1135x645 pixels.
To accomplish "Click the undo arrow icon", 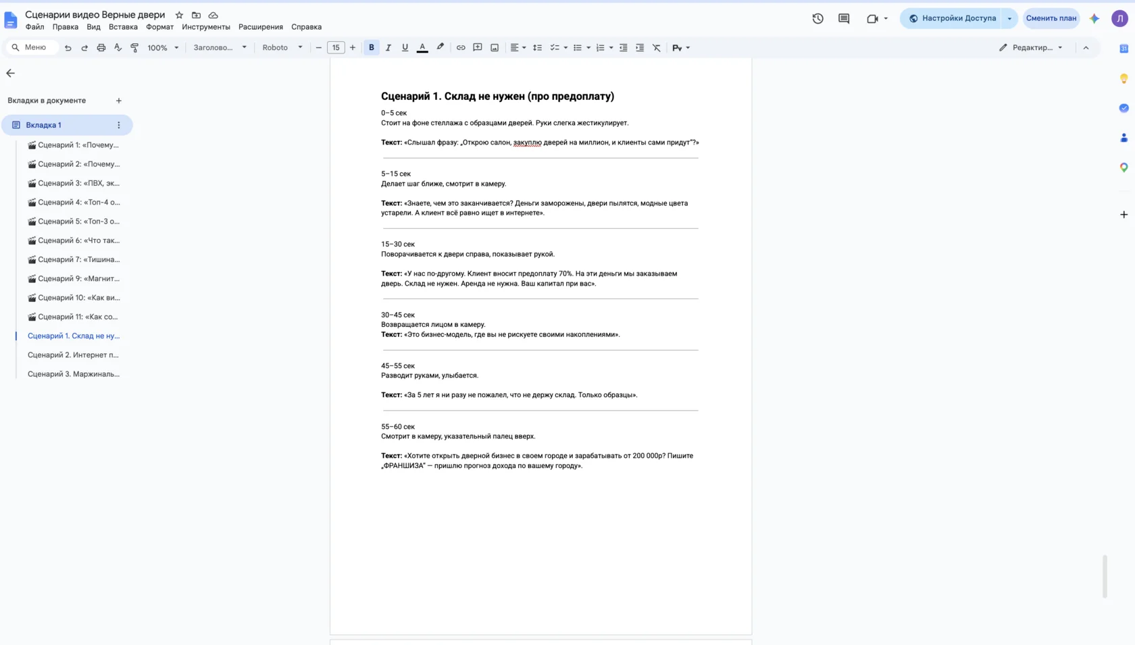I will point(68,47).
